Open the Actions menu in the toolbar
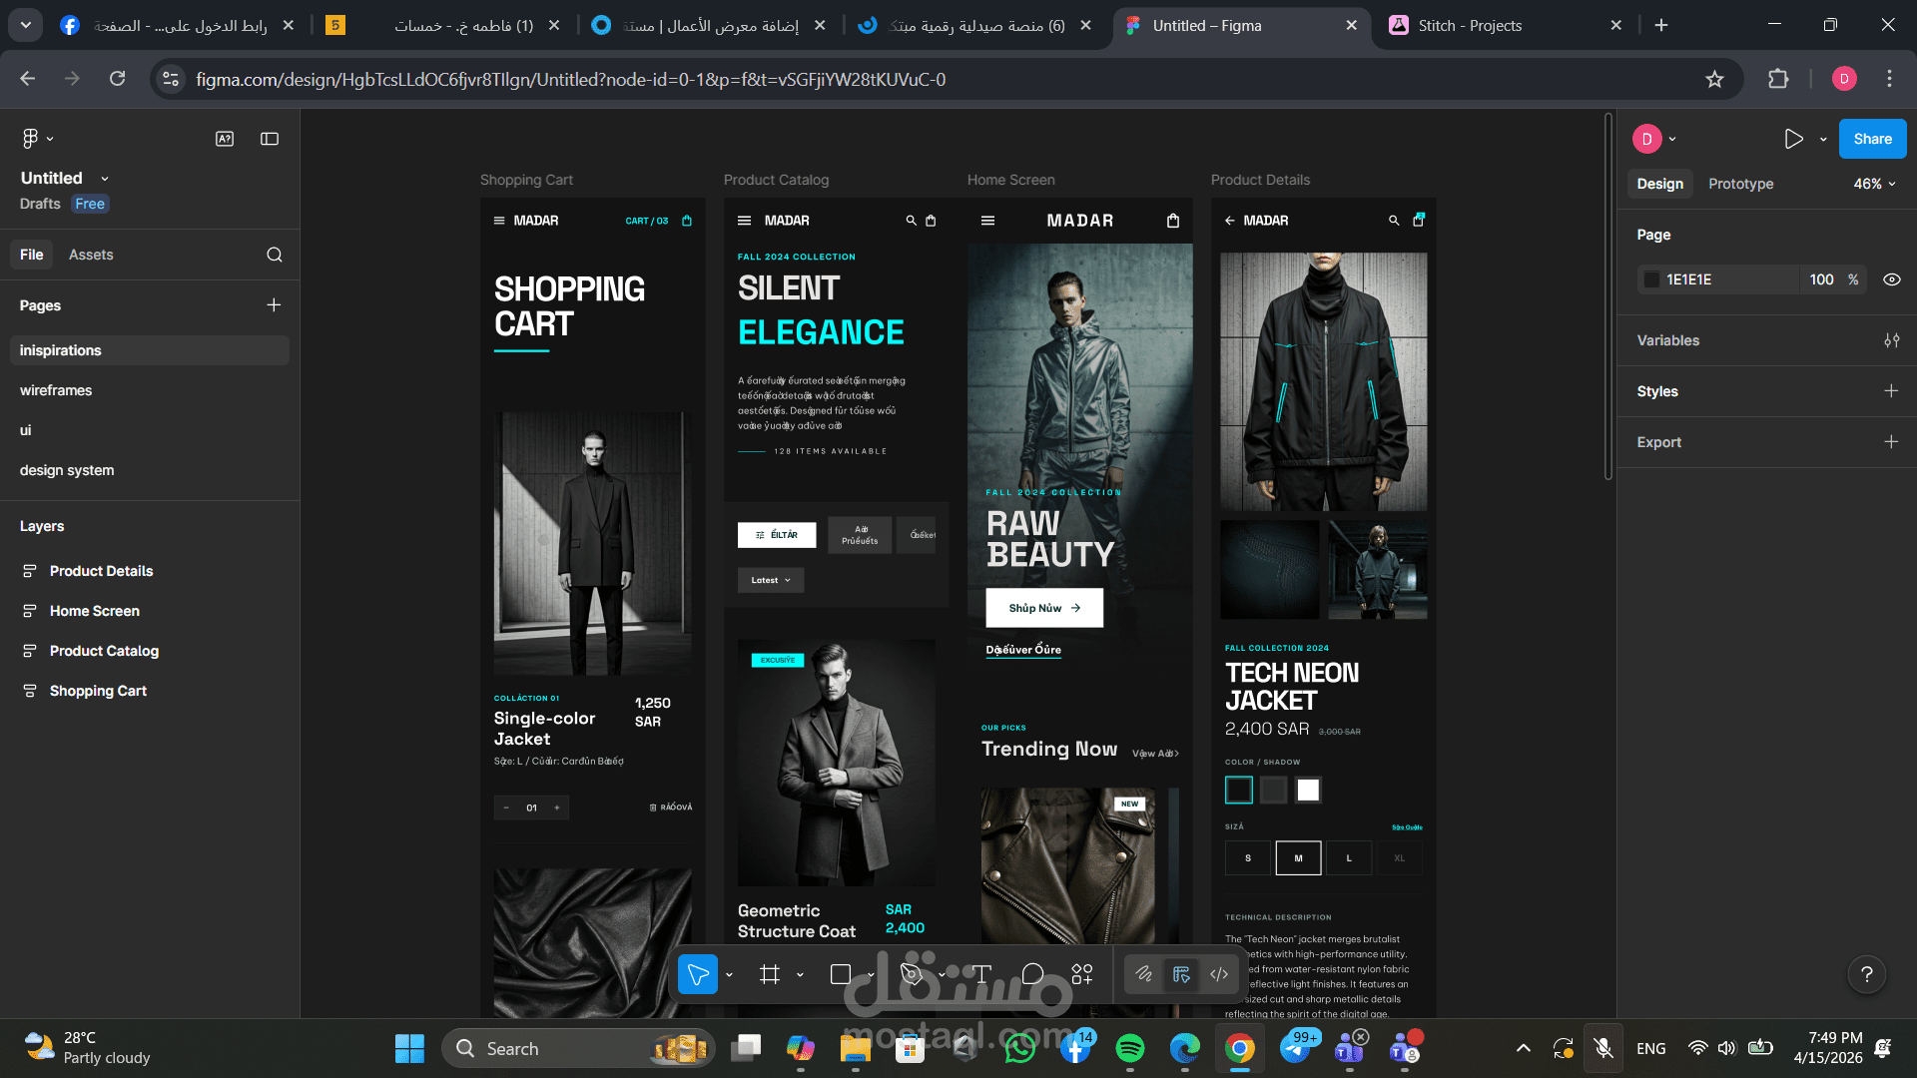This screenshot has height=1078, width=1917. pyautogui.click(x=1082, y=973)
